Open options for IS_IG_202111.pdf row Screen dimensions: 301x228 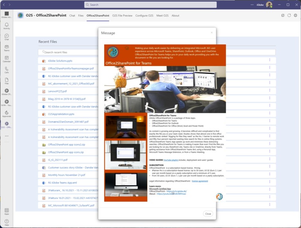click(270, 159)
